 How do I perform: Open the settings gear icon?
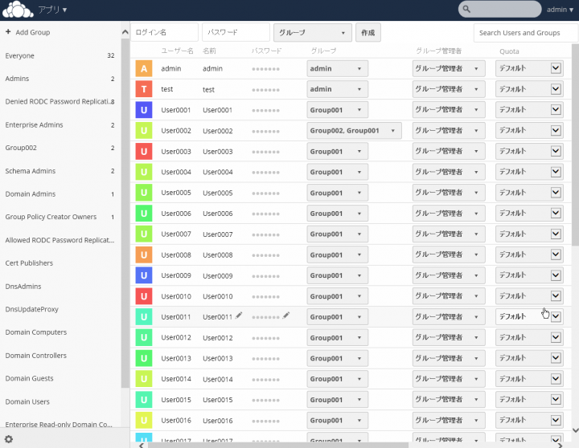coord(9,439)
